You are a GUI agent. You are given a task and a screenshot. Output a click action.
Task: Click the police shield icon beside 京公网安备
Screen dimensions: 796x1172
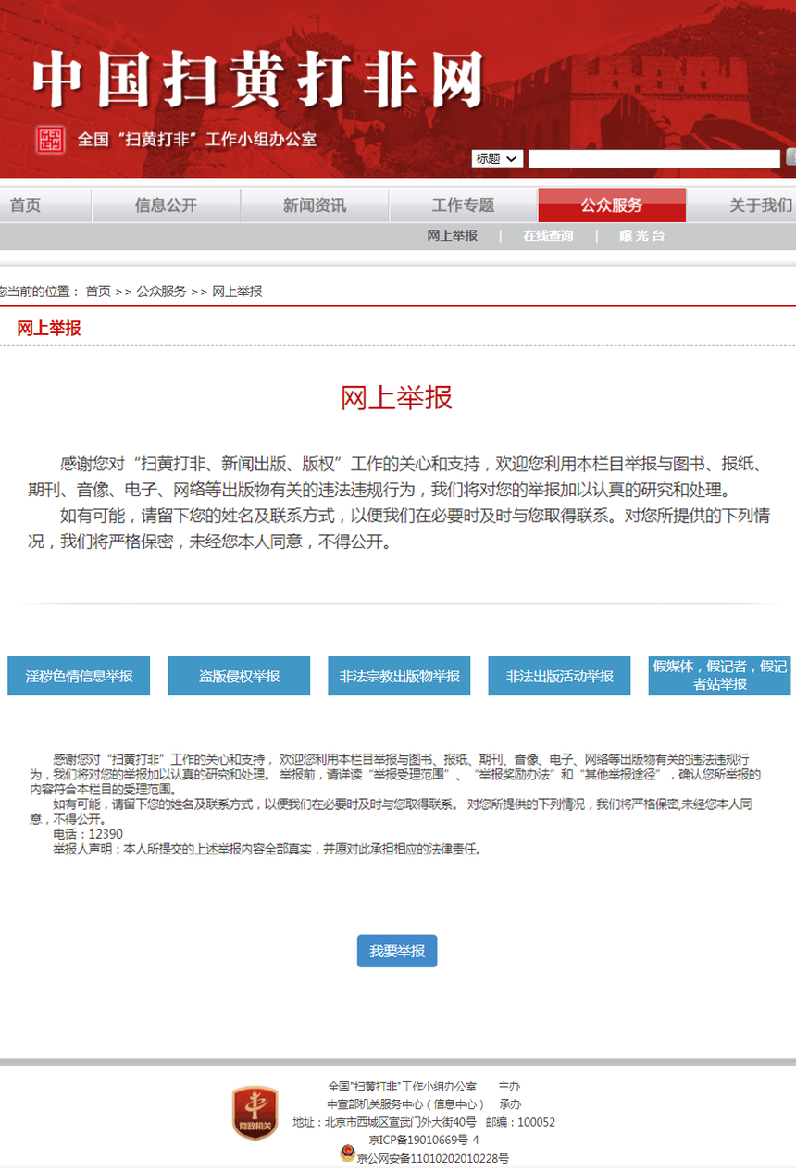tap(347, 1153)
